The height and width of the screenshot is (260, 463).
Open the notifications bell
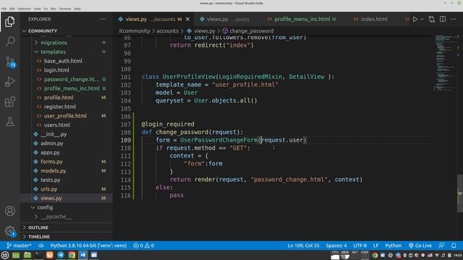(x=454, y=246)
